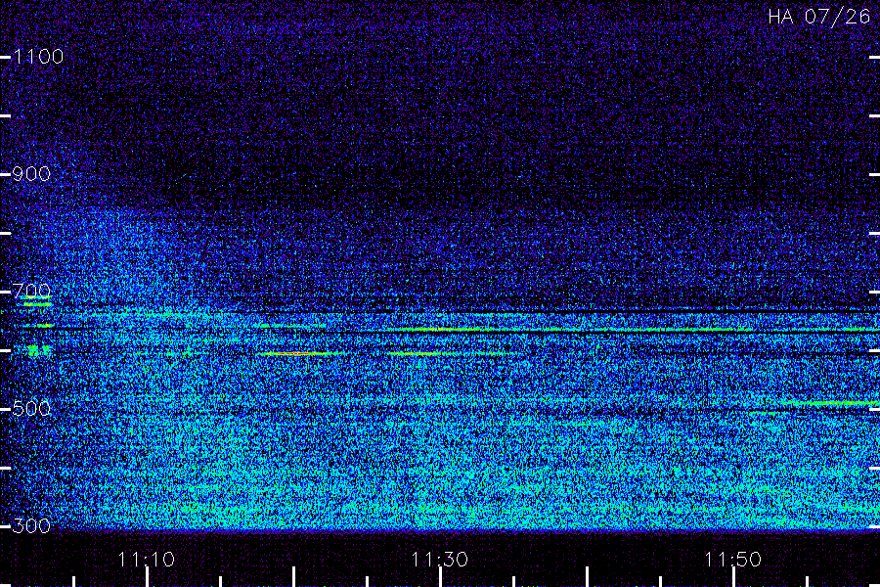Screen dimensions: 880x587
Task: Click the 11:30 time axis label
Action: [439, 560]
